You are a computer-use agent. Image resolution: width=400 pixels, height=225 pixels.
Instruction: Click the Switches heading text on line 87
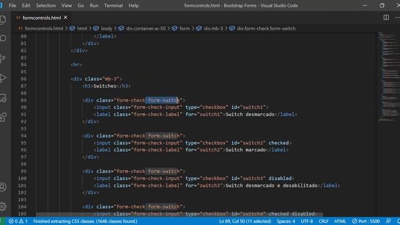[x=105, y=86]
